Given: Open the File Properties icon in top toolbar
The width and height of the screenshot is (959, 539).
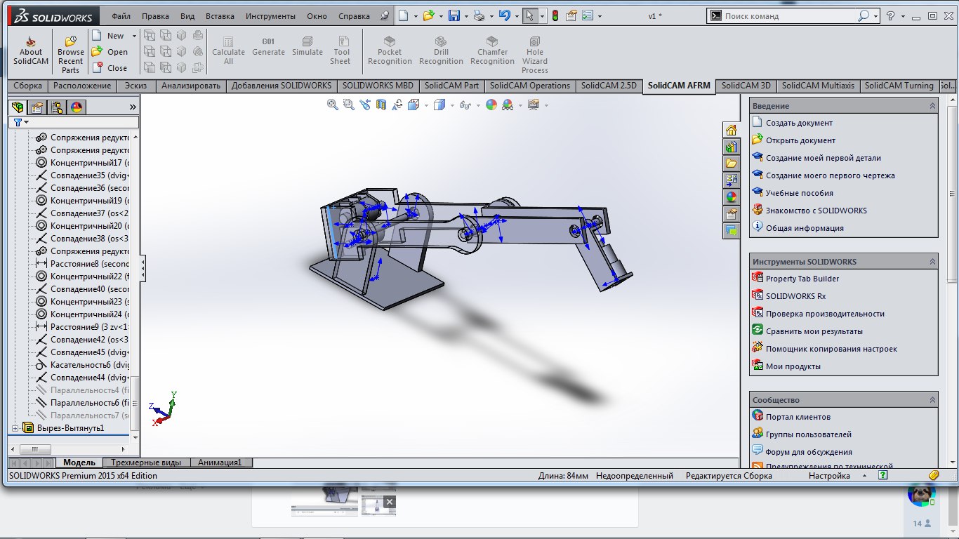Looking at the screenshot, I should click(571, 15).
